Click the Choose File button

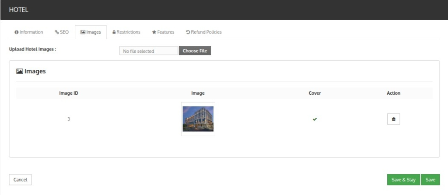pos(195,51)
